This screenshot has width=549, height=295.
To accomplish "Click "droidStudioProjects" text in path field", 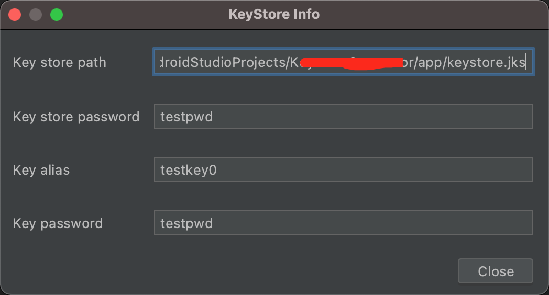I will pyautogui.click(x=223, y=63).
